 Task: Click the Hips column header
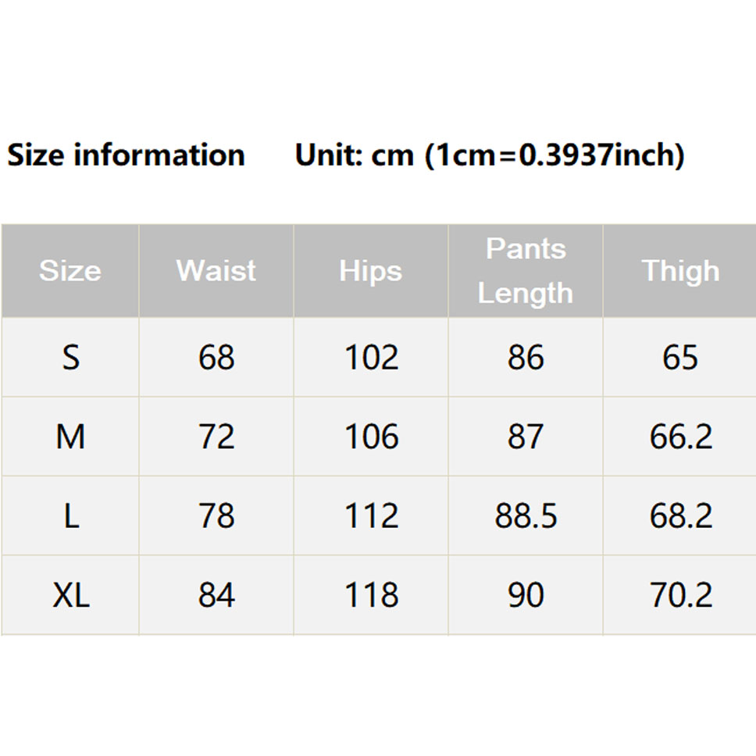pyautogui.click(x=371, y=271)
